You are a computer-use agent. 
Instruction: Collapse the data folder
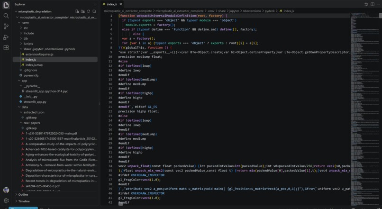point(19,107)
